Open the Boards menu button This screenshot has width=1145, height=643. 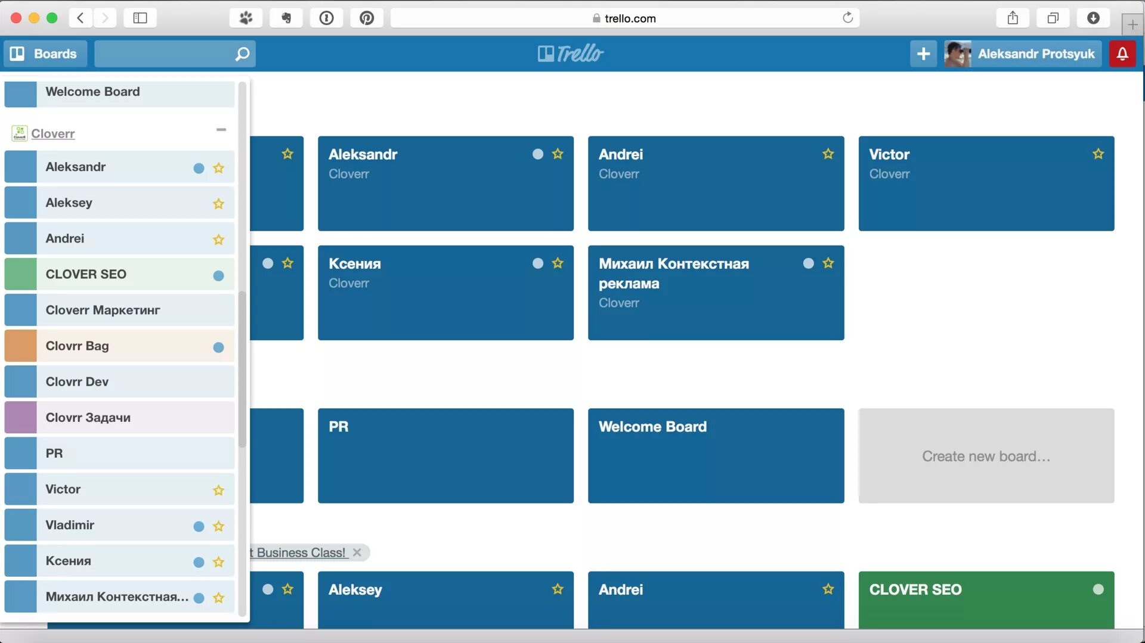45,54
